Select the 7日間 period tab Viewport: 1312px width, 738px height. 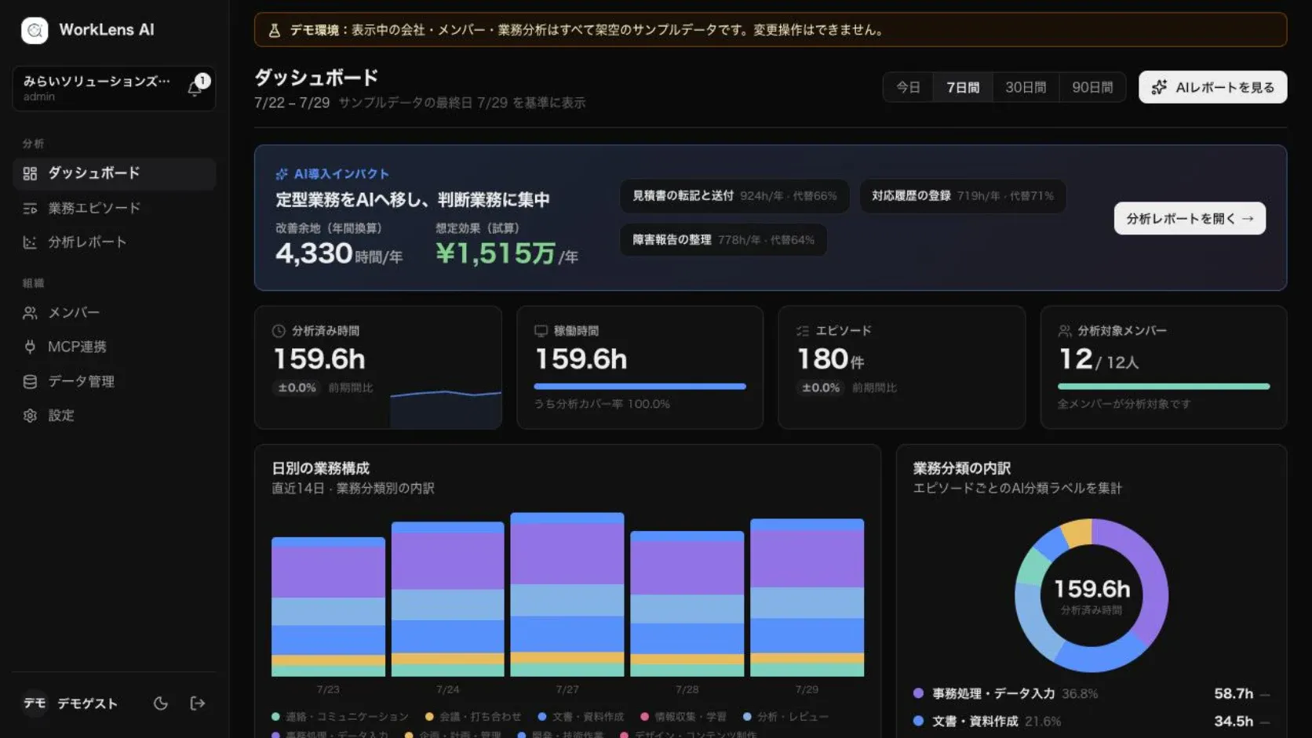(x=963, y=87)
